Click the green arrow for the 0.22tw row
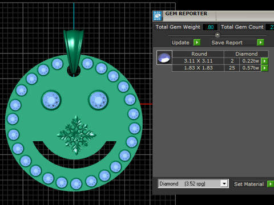 click(x=265, y=61)
